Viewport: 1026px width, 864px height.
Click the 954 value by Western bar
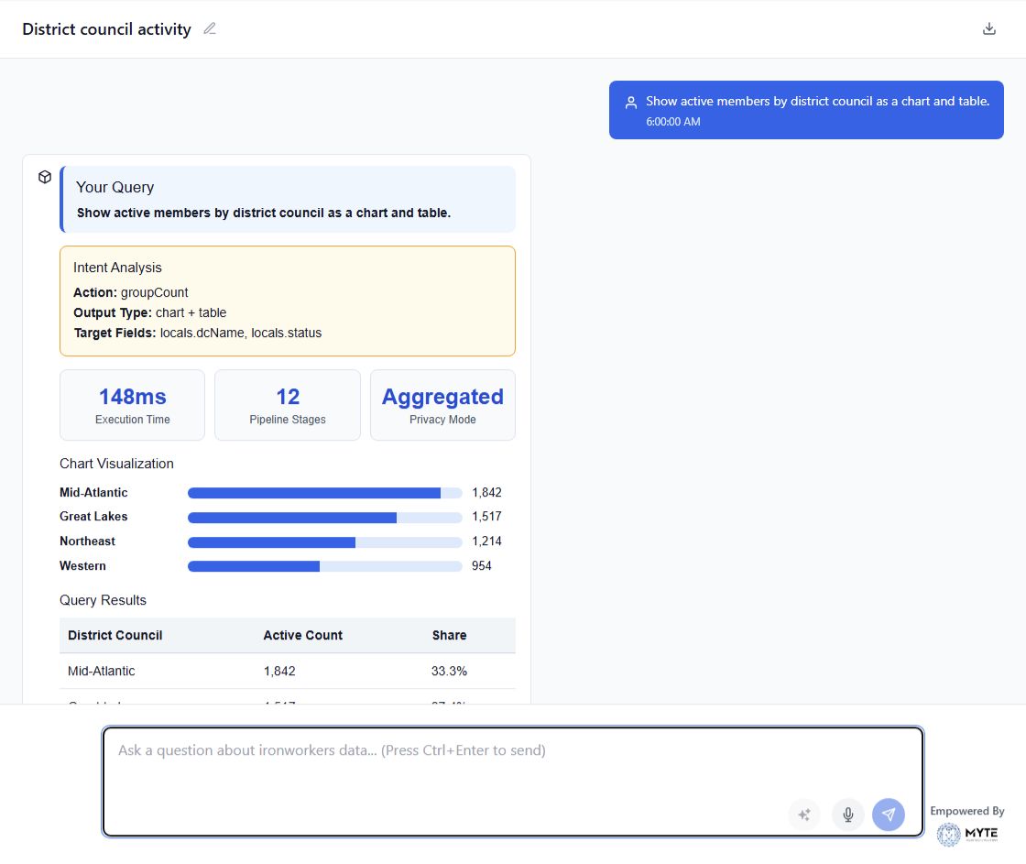click(482, 565)
